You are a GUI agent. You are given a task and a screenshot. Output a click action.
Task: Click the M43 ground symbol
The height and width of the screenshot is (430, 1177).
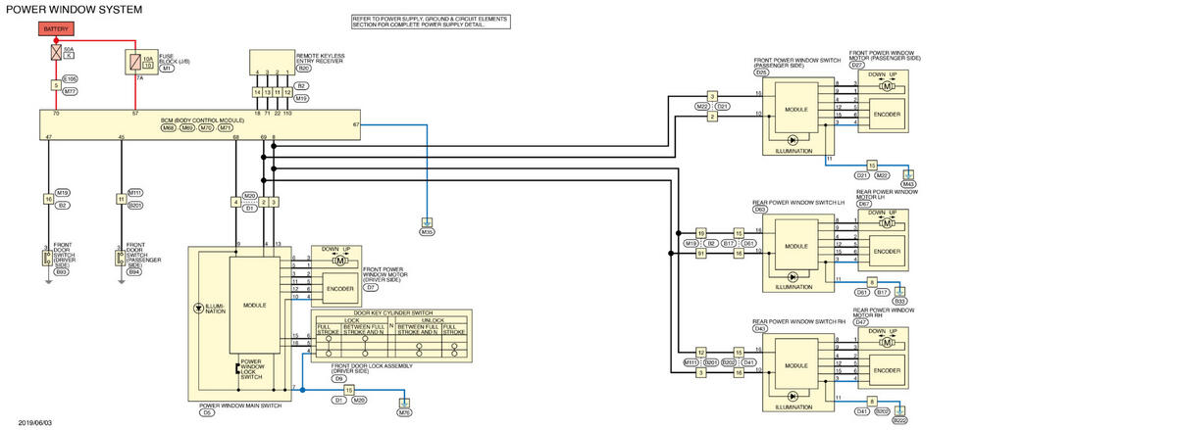908,174
